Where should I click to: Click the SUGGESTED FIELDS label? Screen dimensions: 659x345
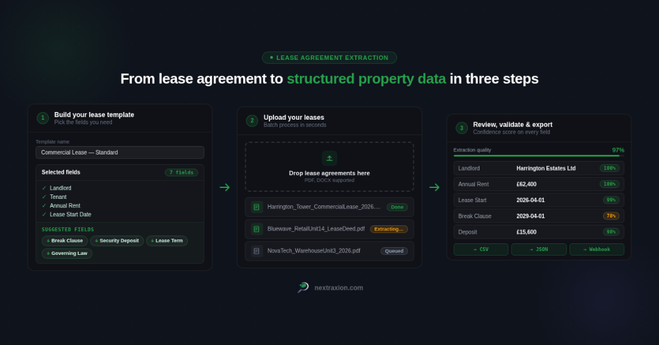pos(68,229)
